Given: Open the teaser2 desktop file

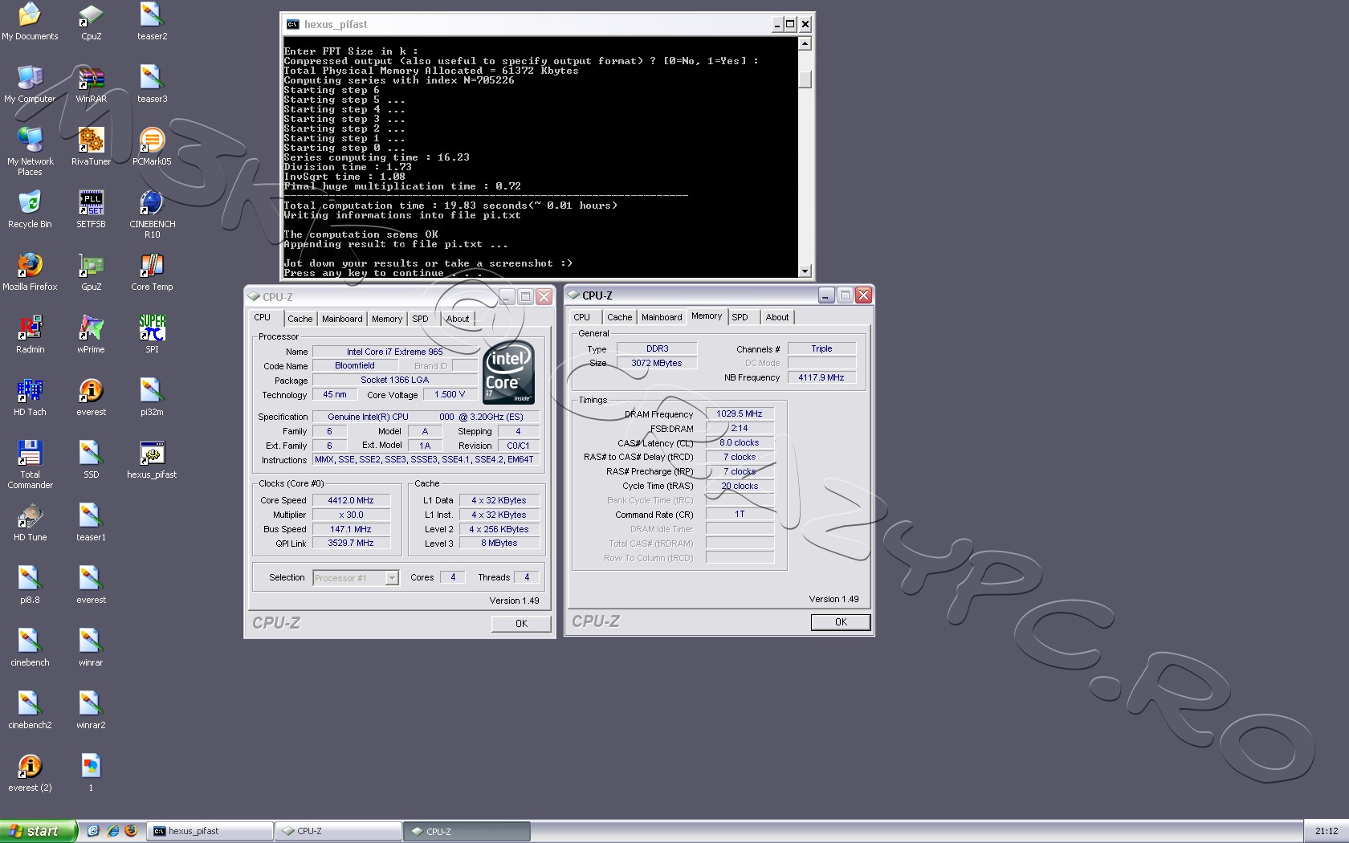Looking at the screenshot, I should pyautogui.click(x=152, y=22).
